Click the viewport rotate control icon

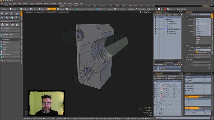click(x=143, y=12)
